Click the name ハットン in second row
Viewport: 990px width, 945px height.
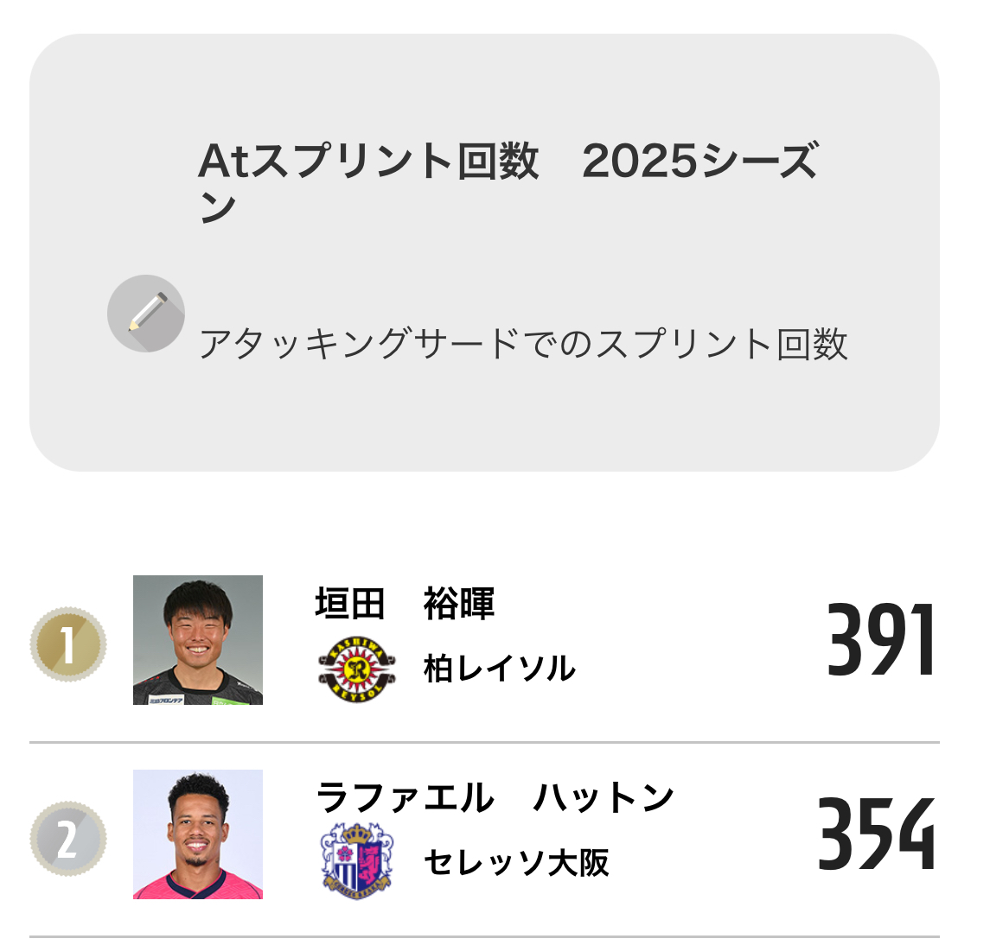604,797
